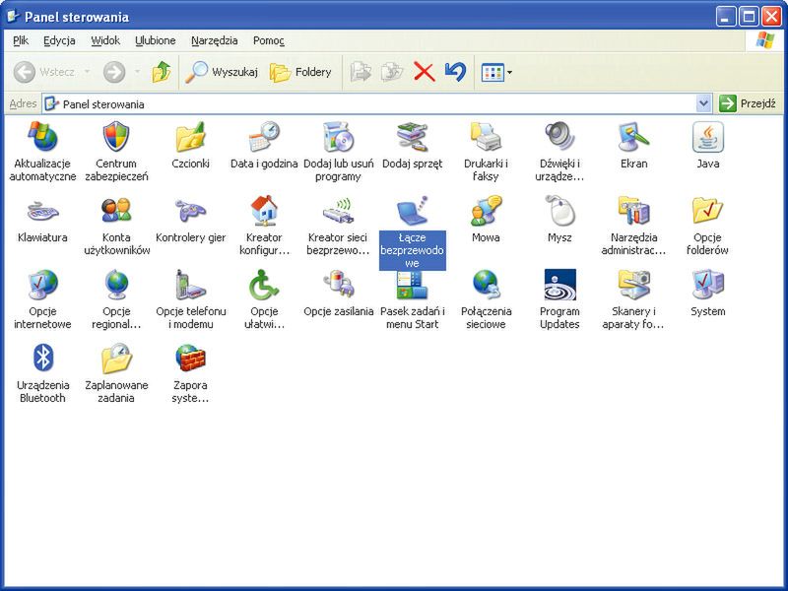Open the Ulubione menu
788x591 pixels.
pyautogui.click(x=156, y=40)
